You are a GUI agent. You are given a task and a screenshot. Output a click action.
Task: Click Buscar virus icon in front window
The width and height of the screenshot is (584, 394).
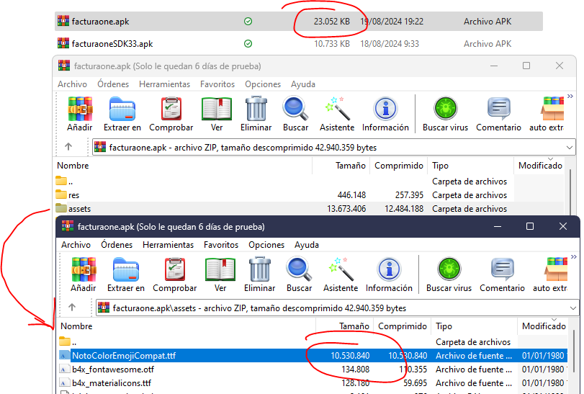(x=449, y=269)
